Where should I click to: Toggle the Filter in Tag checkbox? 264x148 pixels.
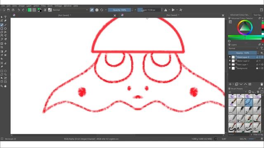[252, 134]
